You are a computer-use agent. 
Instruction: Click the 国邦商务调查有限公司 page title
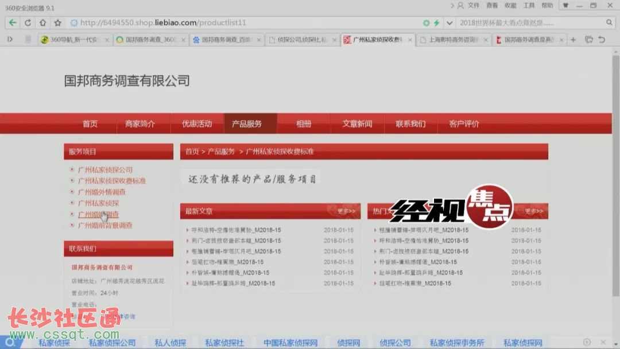pos(127,81)
